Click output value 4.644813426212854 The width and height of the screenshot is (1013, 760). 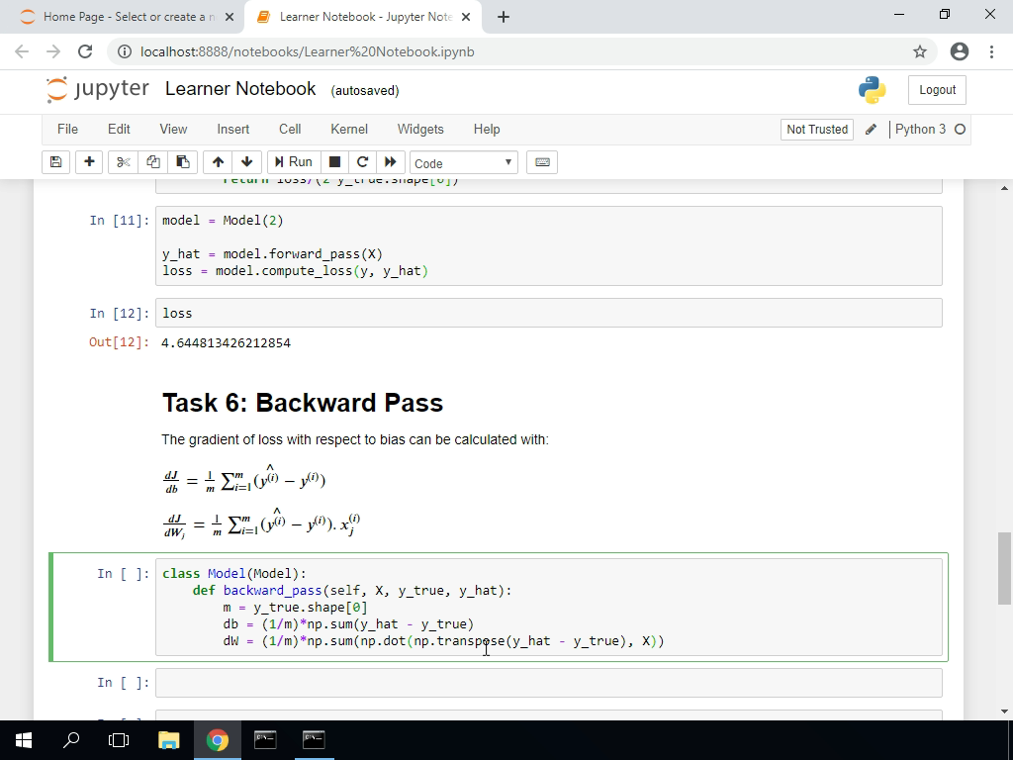click(227, 342)
